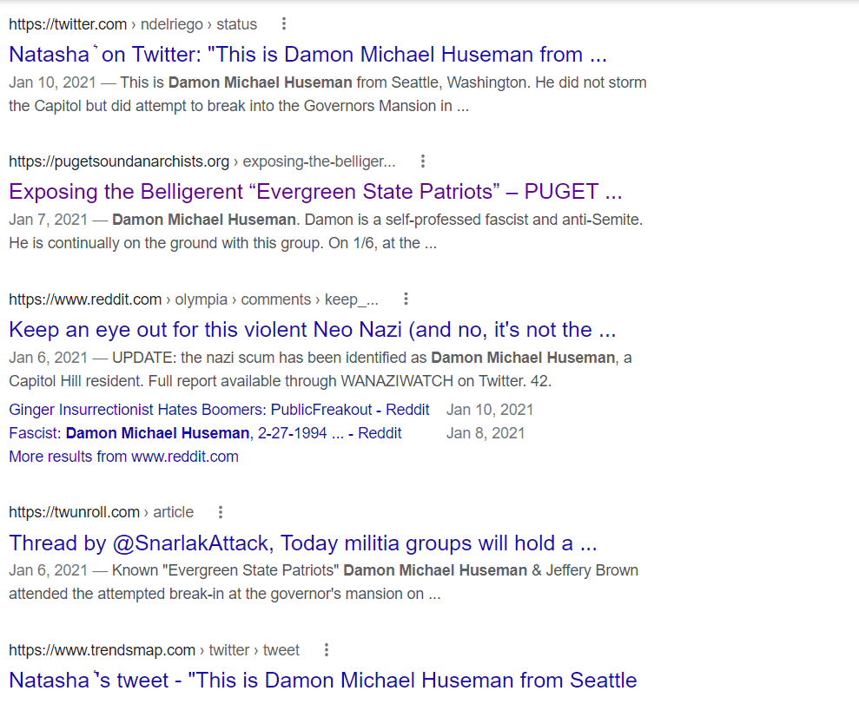Show more options for the twunroll.com result
This screenshot has height=704, width=859.
coord(221,512)
